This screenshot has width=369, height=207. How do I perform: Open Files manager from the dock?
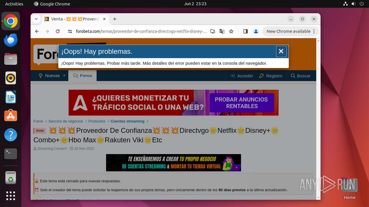tap(11, 59)
